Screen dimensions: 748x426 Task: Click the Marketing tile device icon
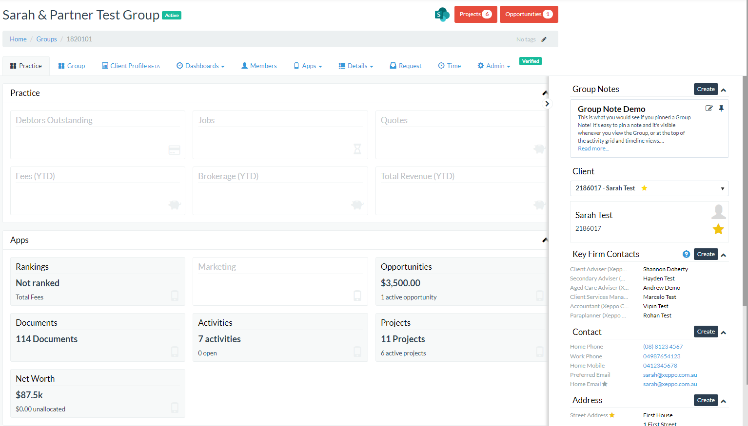[357, 296]
